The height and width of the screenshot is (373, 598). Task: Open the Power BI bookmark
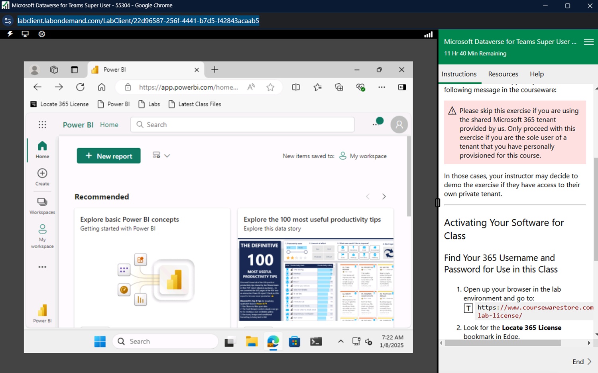click(x=114, y=104)
